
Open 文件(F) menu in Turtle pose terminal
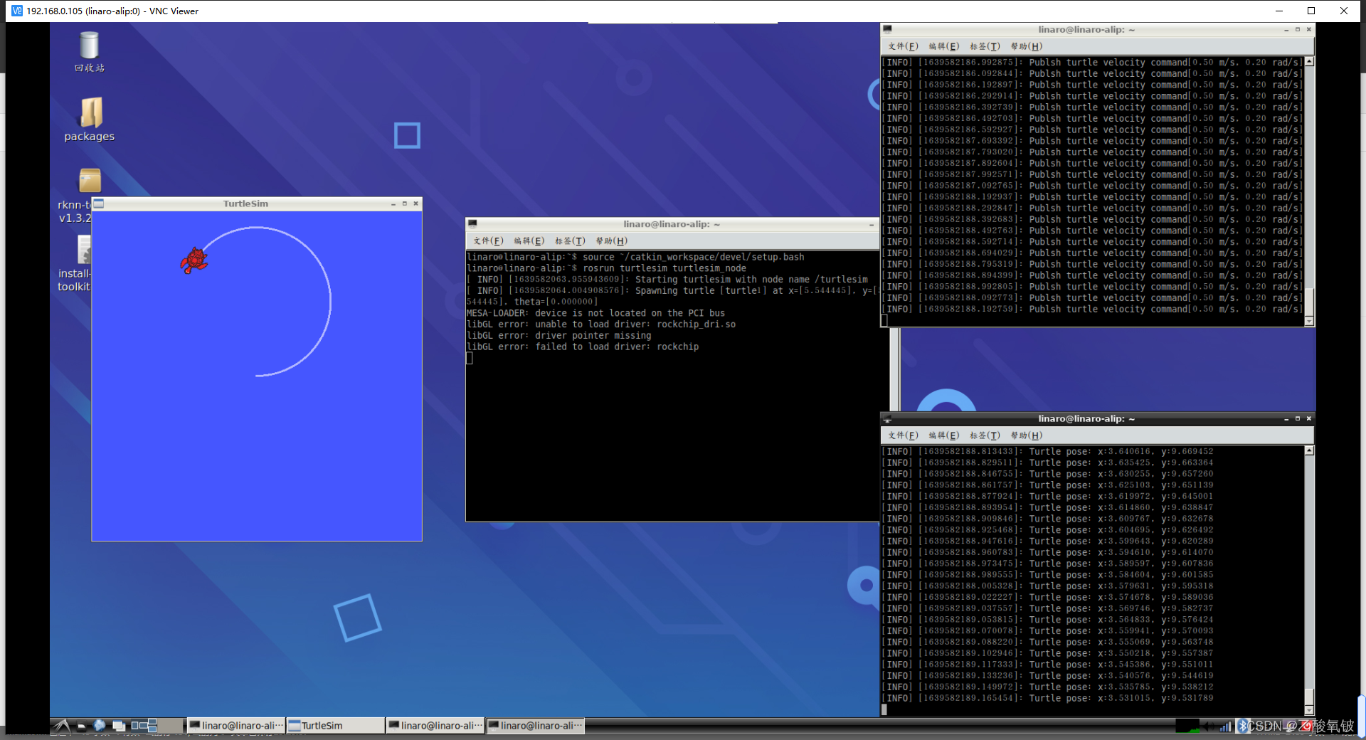tap(903, 435)
